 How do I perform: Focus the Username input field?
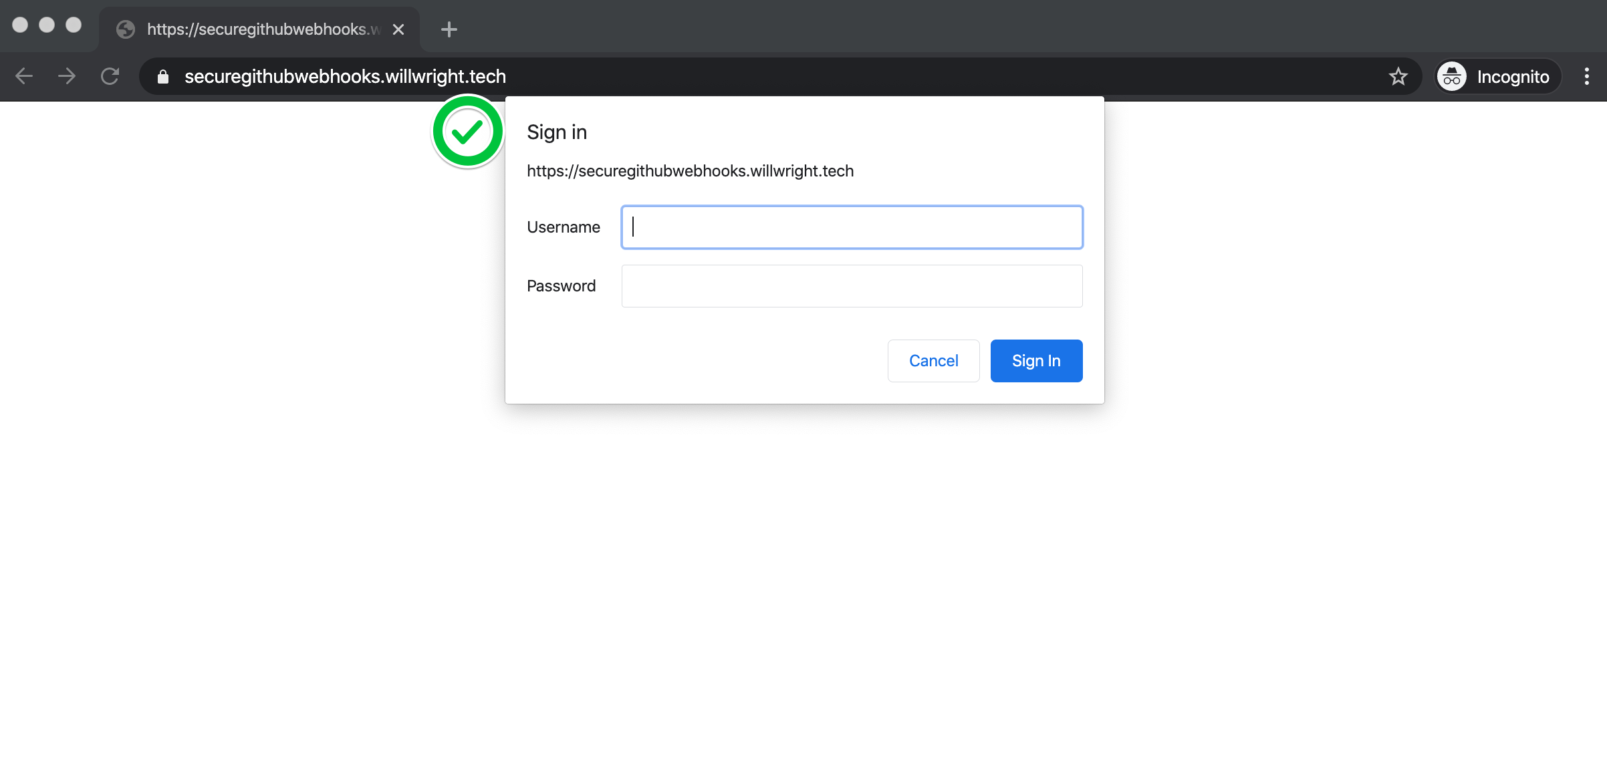coord(852,227)
